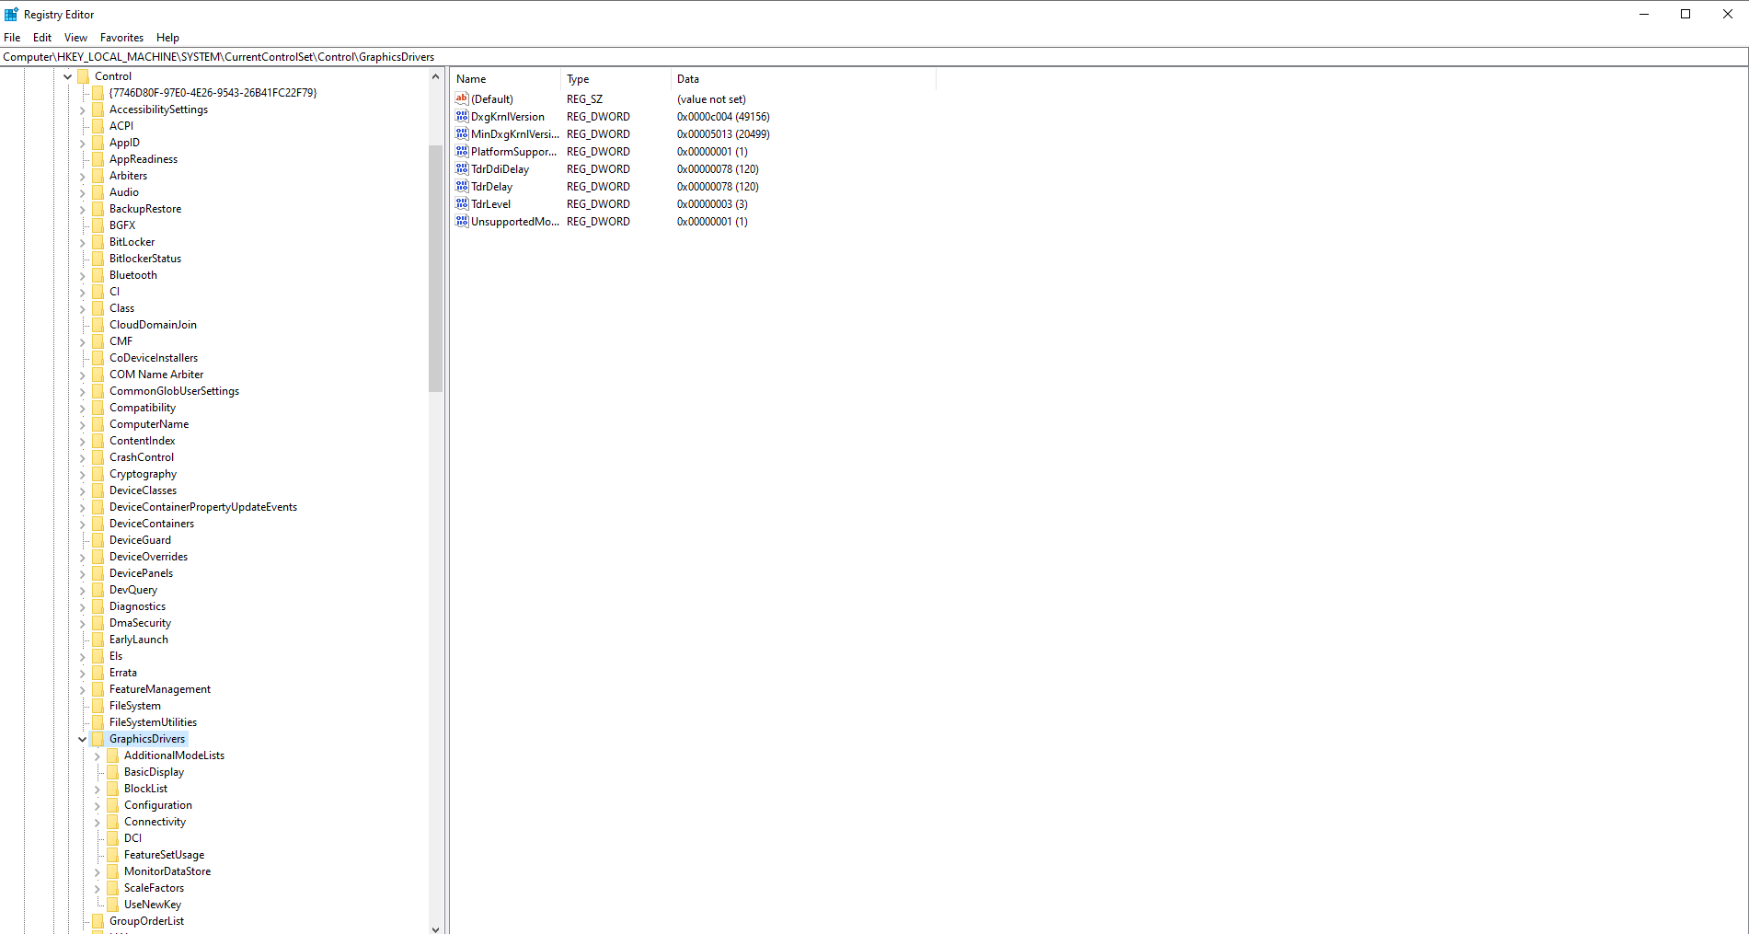Click the REG_DWORD icon beside DxgKrnlVersion
1749x934 pixels.
461,116
